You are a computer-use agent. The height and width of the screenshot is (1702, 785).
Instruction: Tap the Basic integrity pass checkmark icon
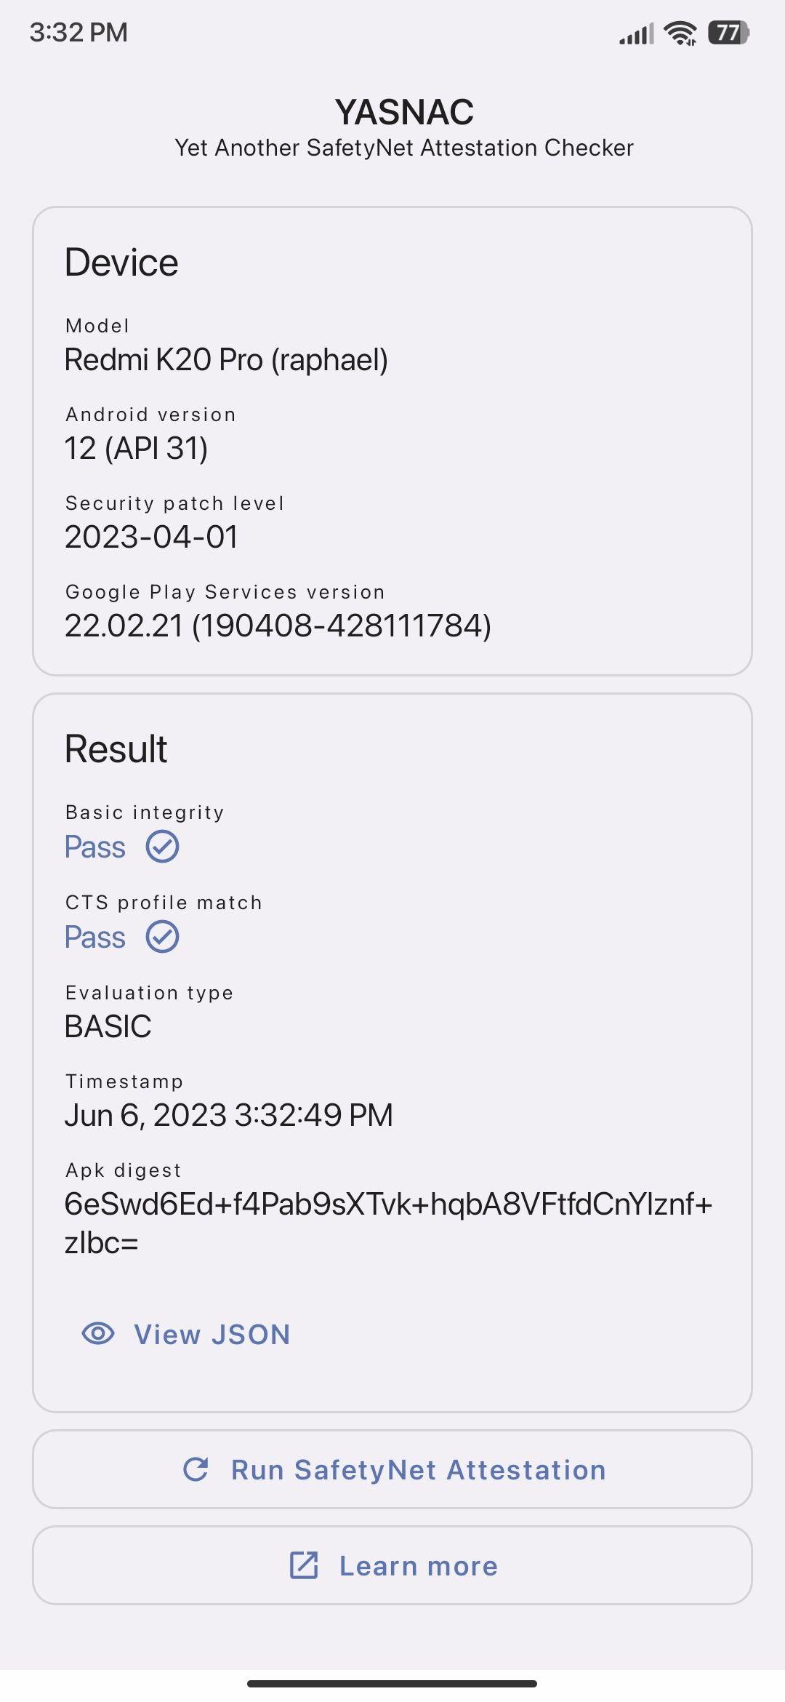click(163, 847)
